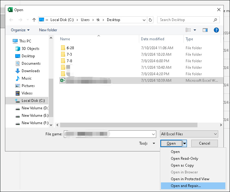Click Local Disk (C:) in address path

(x=62, y=20)
